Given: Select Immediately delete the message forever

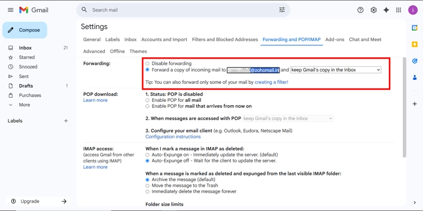Looking at the screenshot, I should 147,192.
